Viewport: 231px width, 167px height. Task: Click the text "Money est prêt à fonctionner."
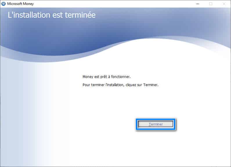(x=107, y=77)
